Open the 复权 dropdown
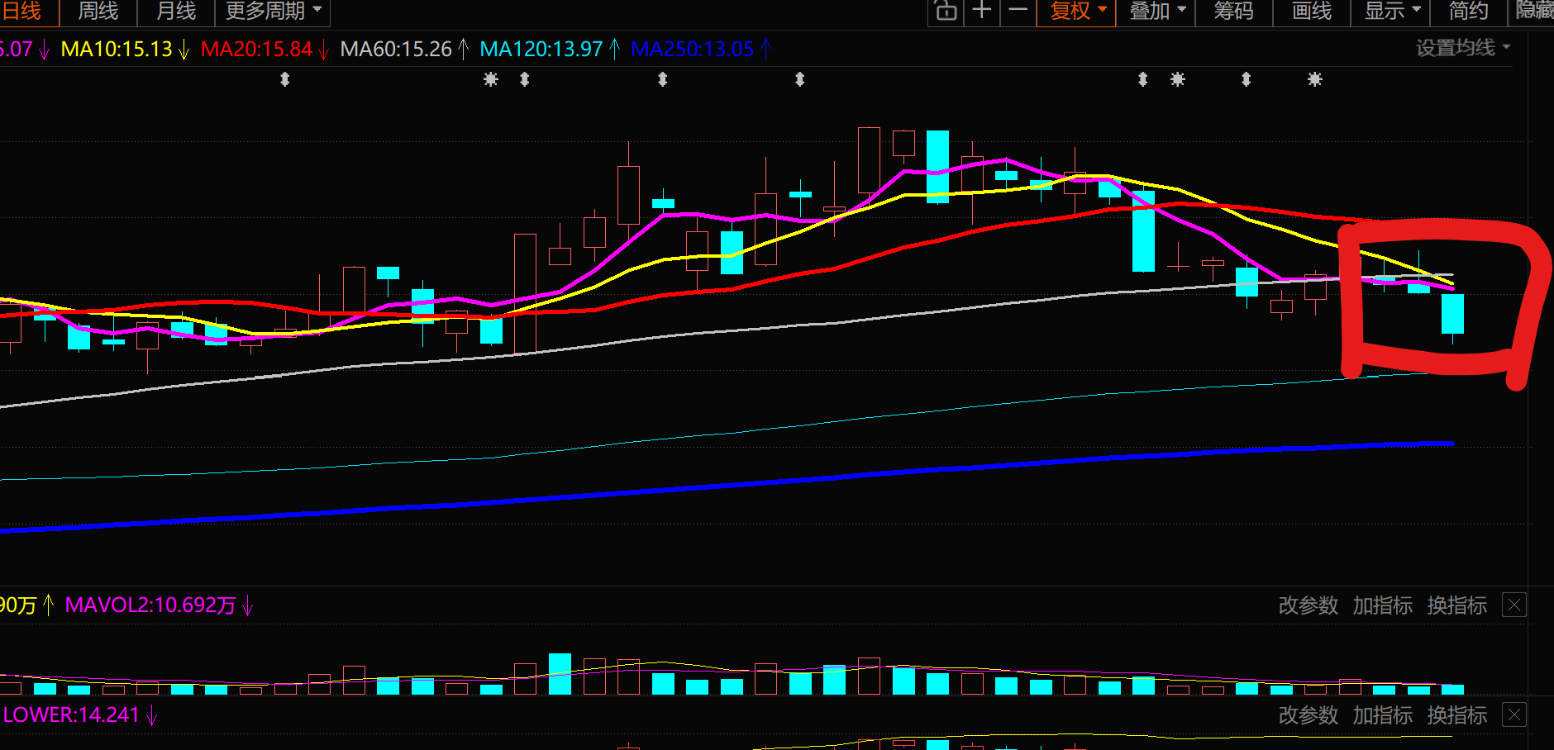Screen dimensions: 1554x750 (1077, 12)
